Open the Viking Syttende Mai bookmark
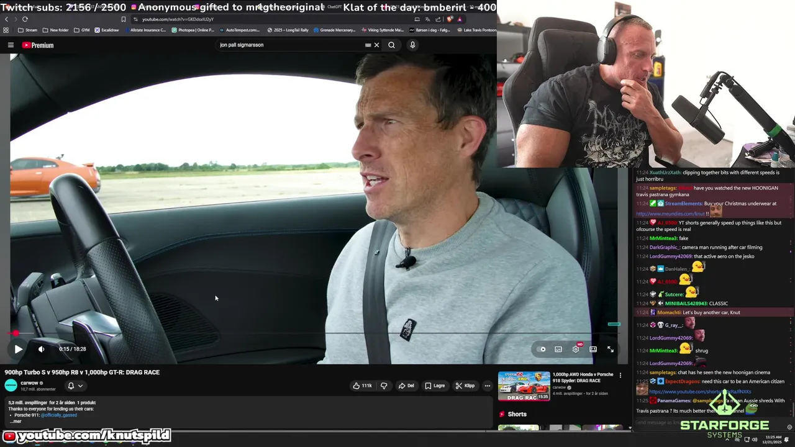 pos(382,30)
